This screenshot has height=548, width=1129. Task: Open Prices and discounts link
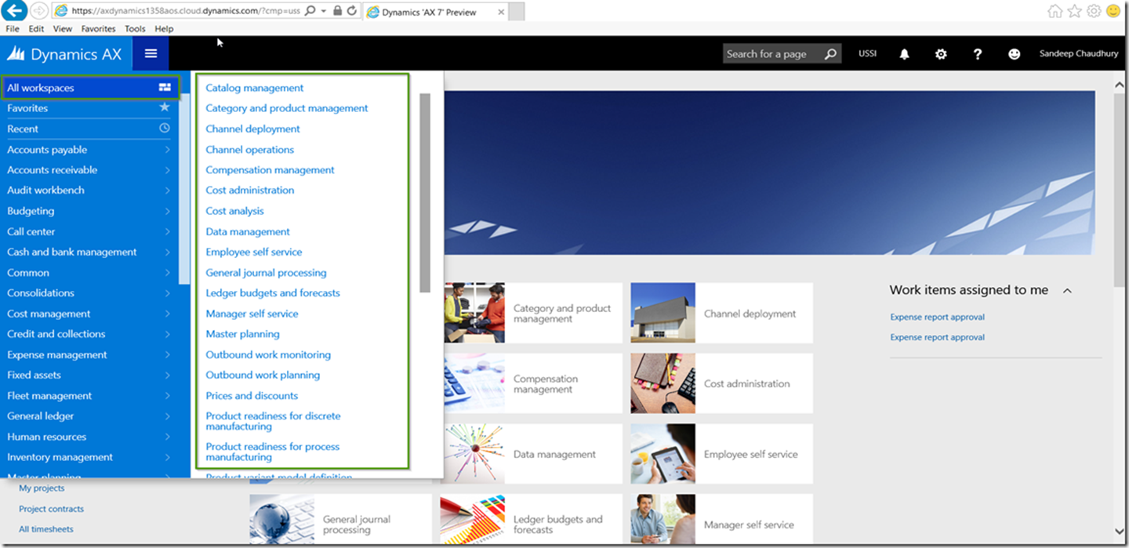point(252,395)
